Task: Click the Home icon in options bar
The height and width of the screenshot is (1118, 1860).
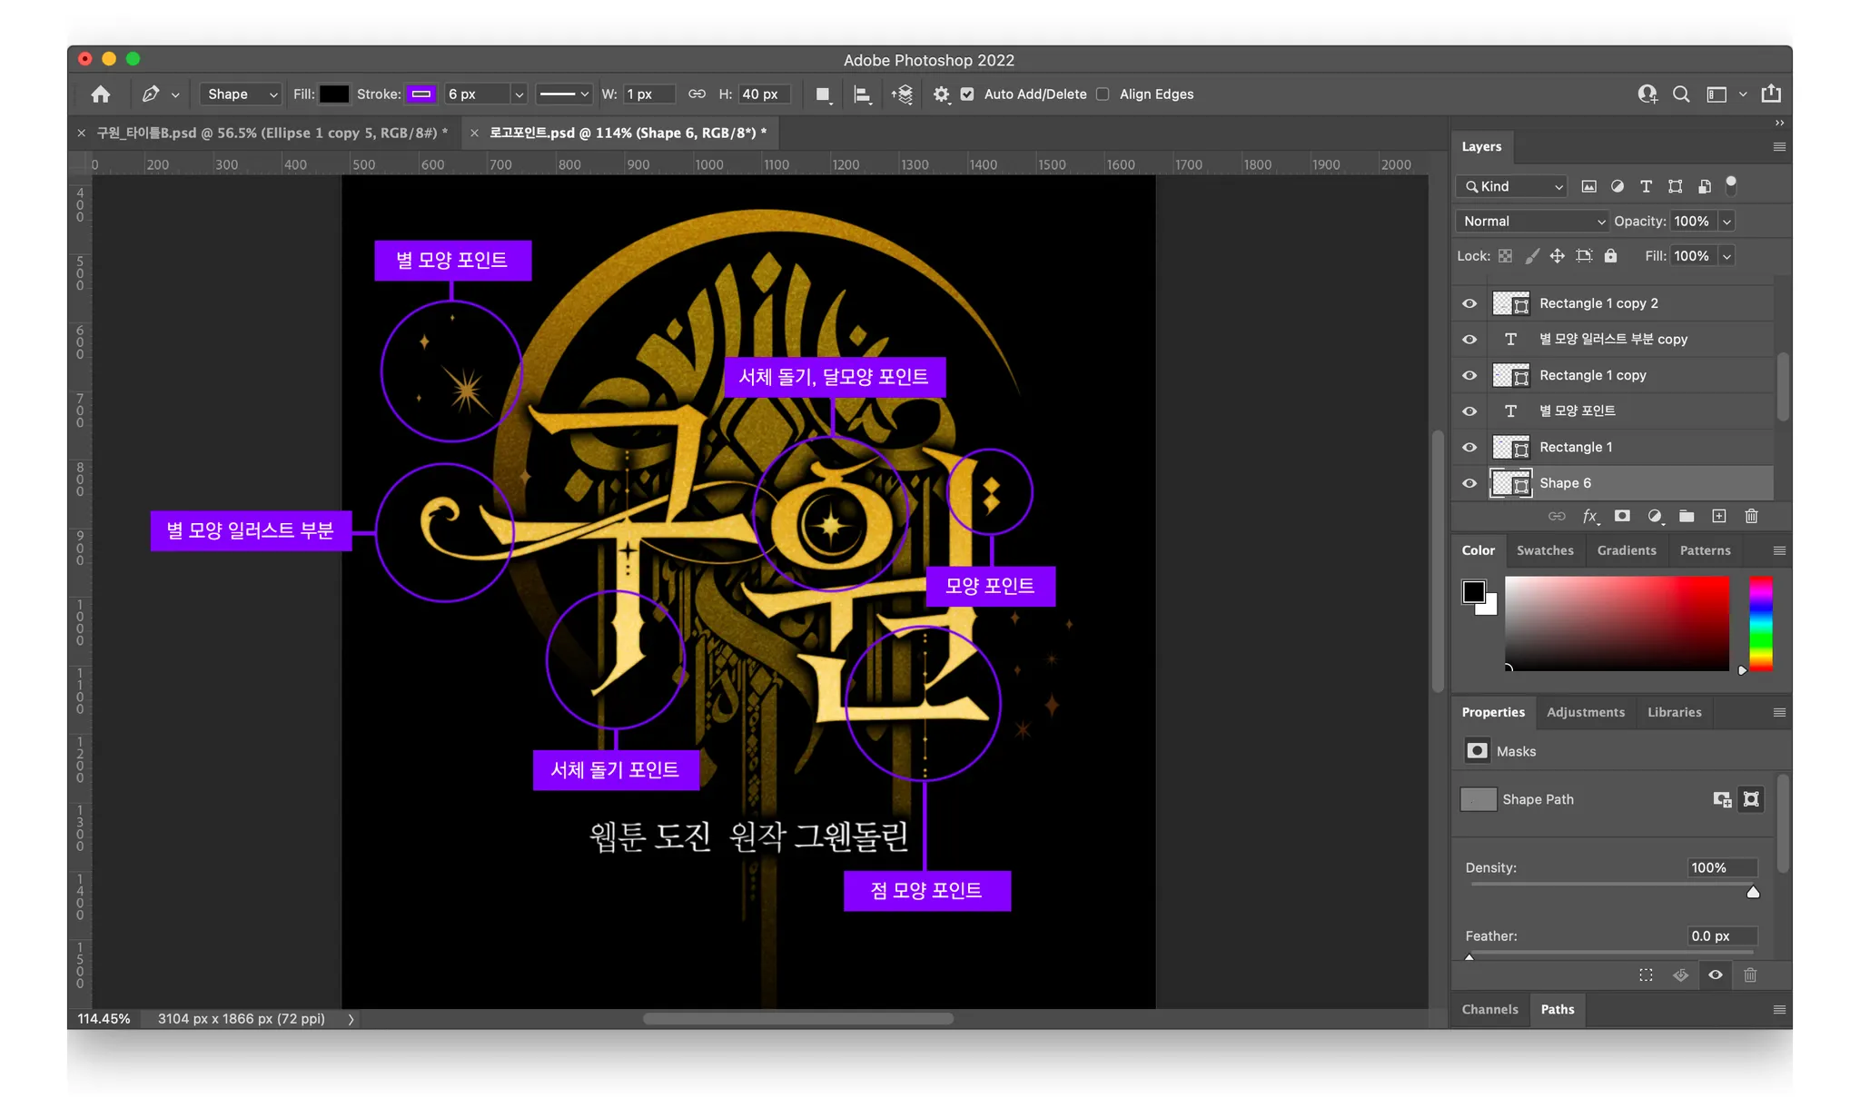Action: (101, 94)
